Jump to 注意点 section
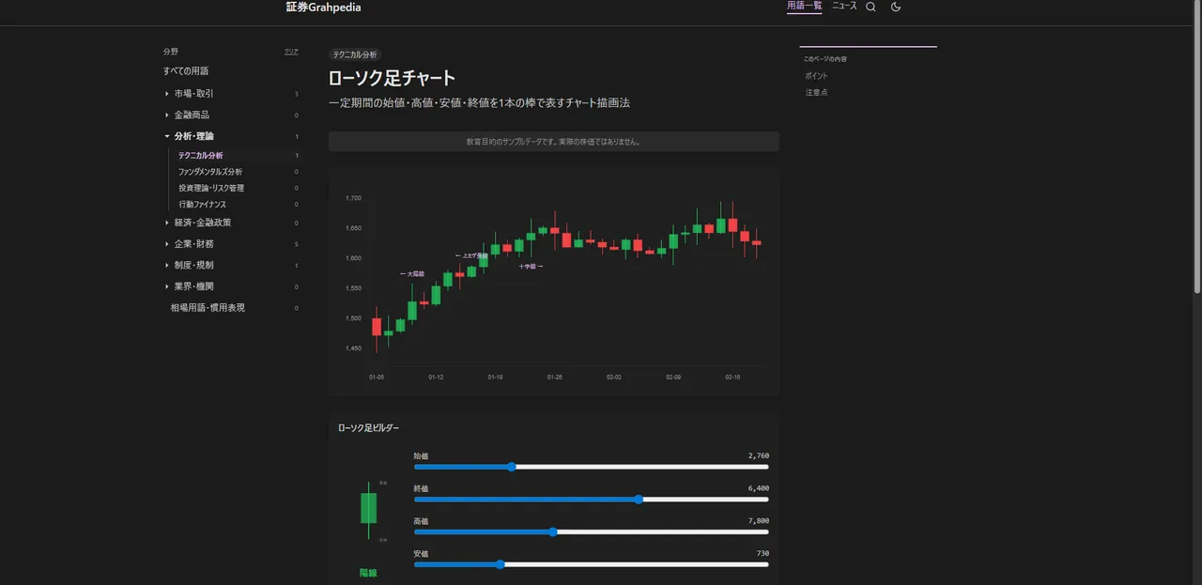Viewport: 1202px width, 585px height. [816, 92]
